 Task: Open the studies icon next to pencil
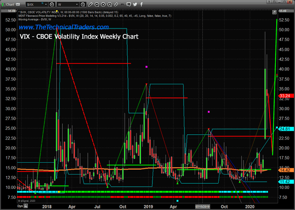point(97,4)
